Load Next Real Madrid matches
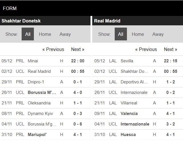This screenshot has height=142, width=183. pyautogui.click(x=170, y=49)
